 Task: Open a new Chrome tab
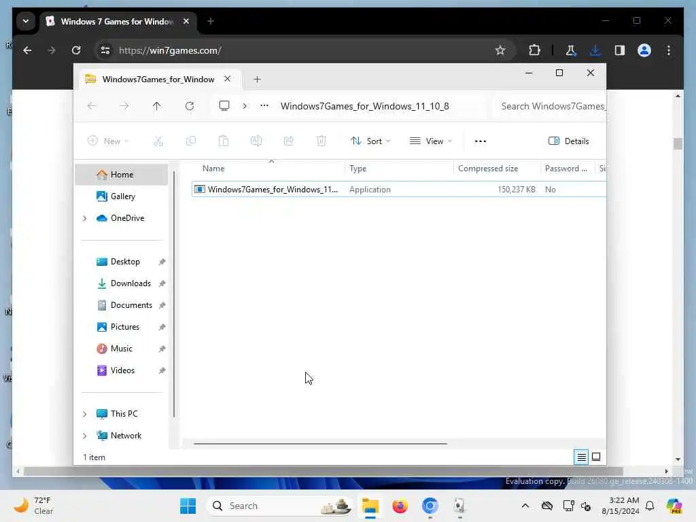(211, 21)
